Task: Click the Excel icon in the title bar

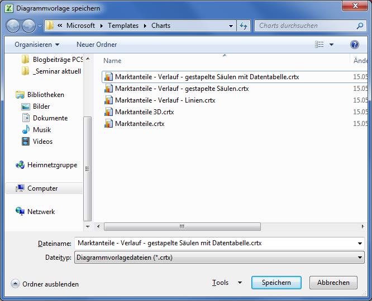Action: pyautogui.click(x=9, y=8)
